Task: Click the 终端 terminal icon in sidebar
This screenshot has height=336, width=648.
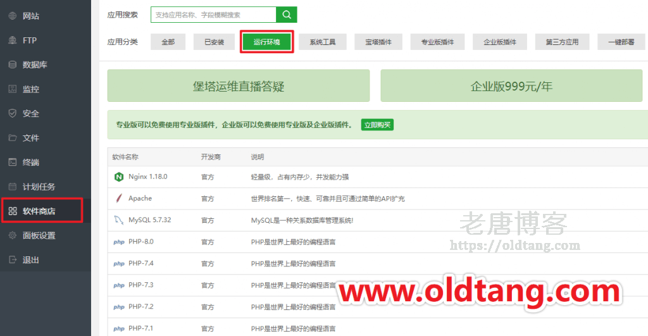Action: [13, 162]
